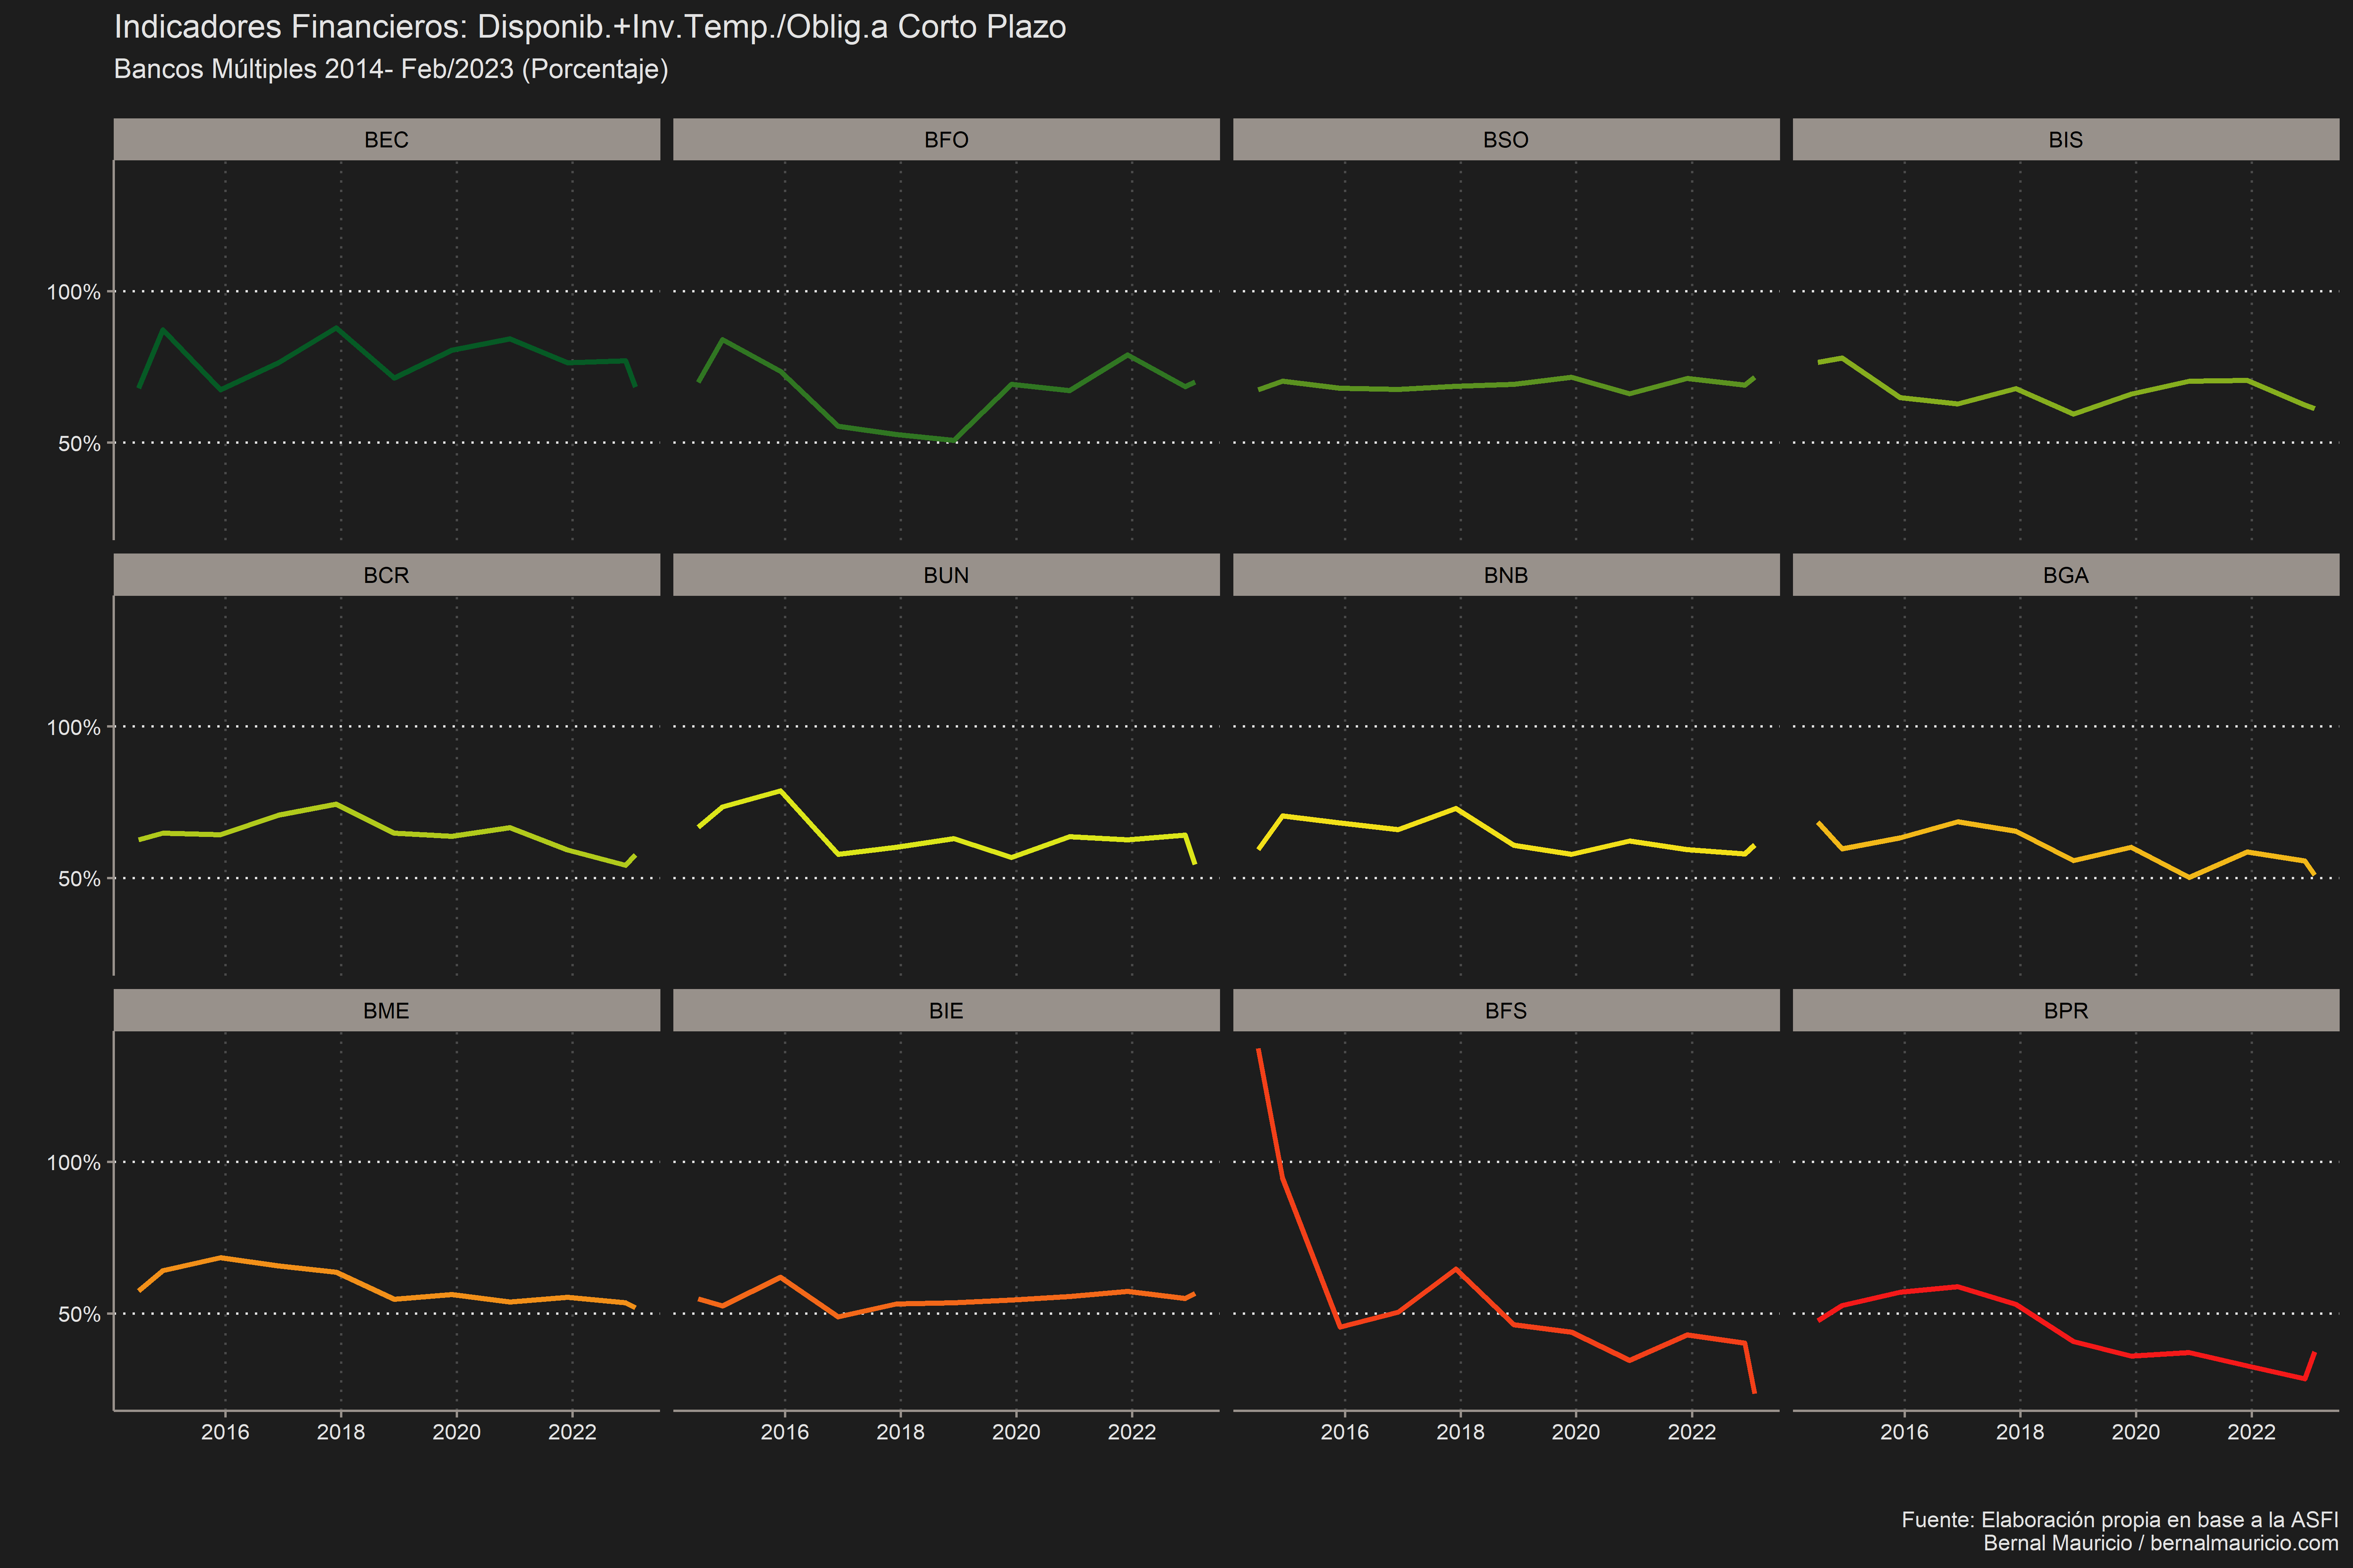
Task: Click the BFO line's 2019 low point
Action: tap(955, 440)
